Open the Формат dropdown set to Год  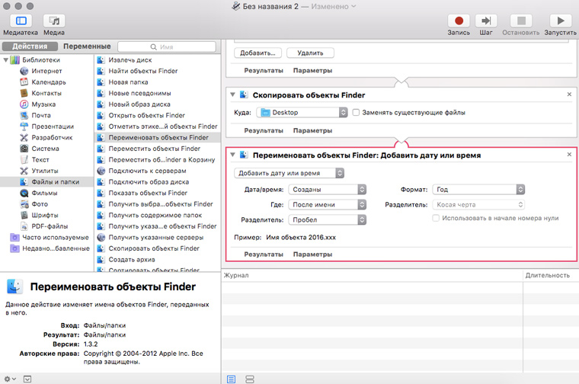(x=478, y=189)
